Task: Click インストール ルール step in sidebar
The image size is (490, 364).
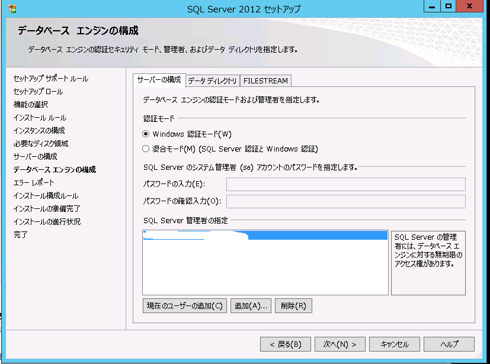Action: (x=40, y=118)
